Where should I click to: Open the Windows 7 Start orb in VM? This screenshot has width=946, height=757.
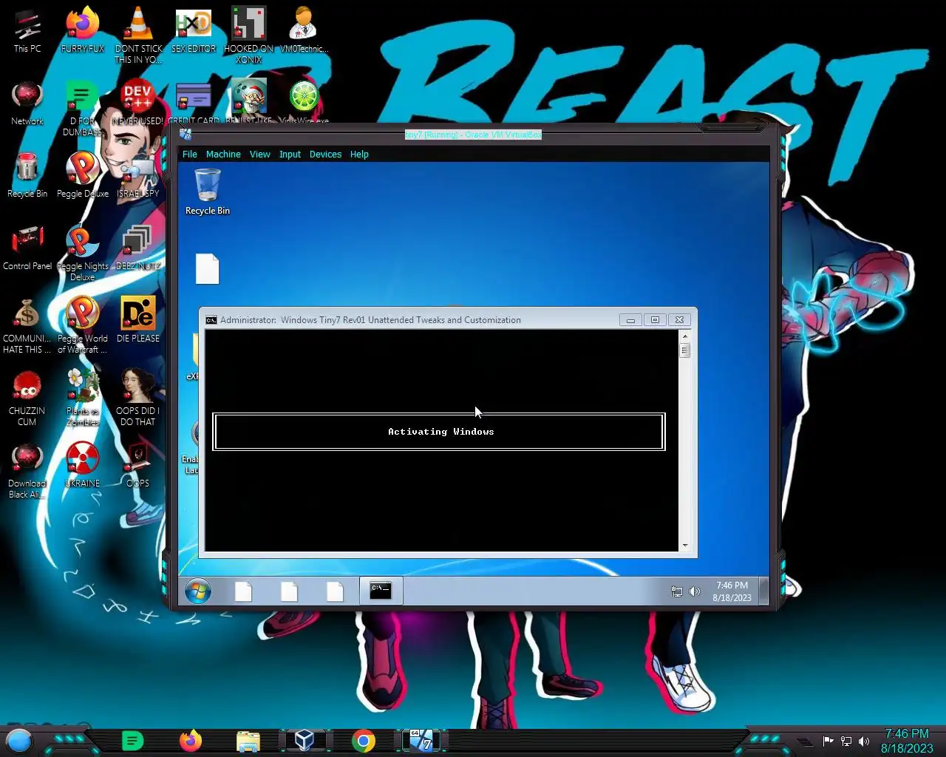198,591
